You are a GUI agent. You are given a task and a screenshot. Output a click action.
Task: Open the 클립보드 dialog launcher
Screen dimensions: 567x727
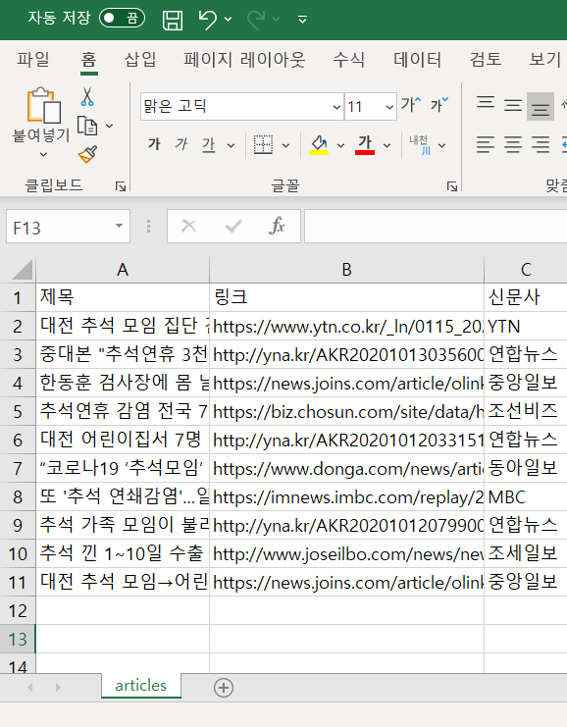point(121,186)
